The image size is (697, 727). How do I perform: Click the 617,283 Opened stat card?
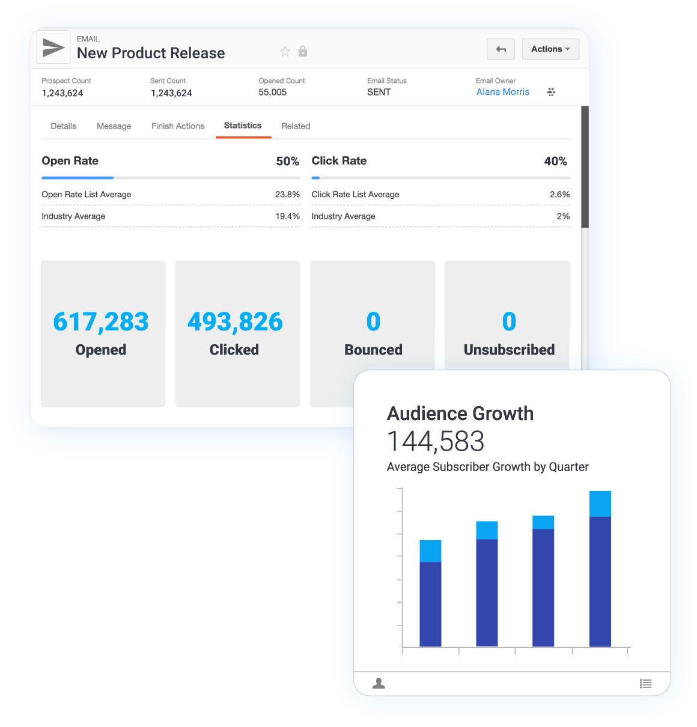(x=102, y=333)
